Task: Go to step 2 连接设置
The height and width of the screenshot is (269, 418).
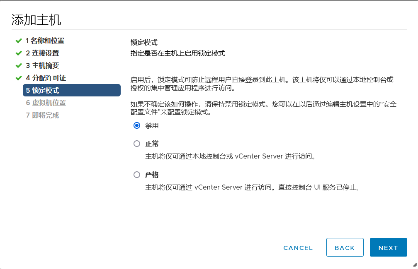Action: pos(42,53)
